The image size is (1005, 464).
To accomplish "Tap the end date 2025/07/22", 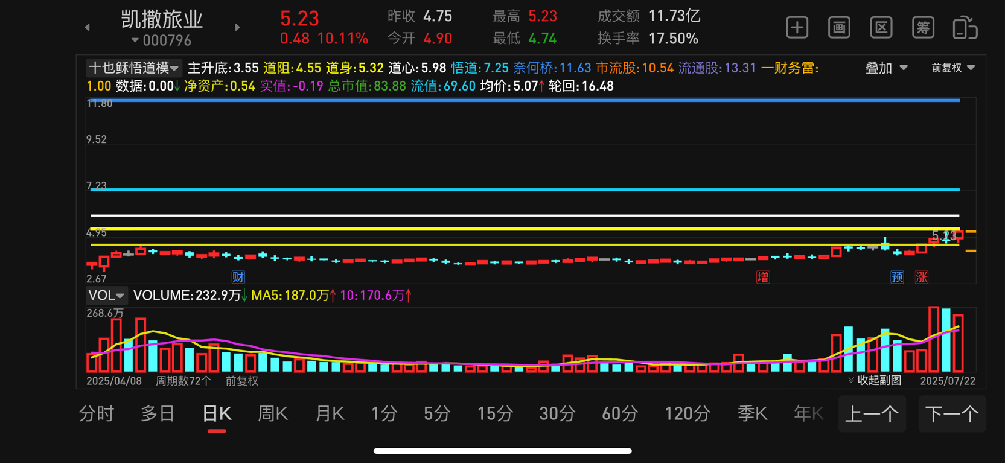I will pos(948,381).
